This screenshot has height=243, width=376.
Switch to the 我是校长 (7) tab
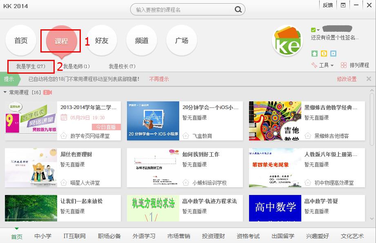point(122,66)
